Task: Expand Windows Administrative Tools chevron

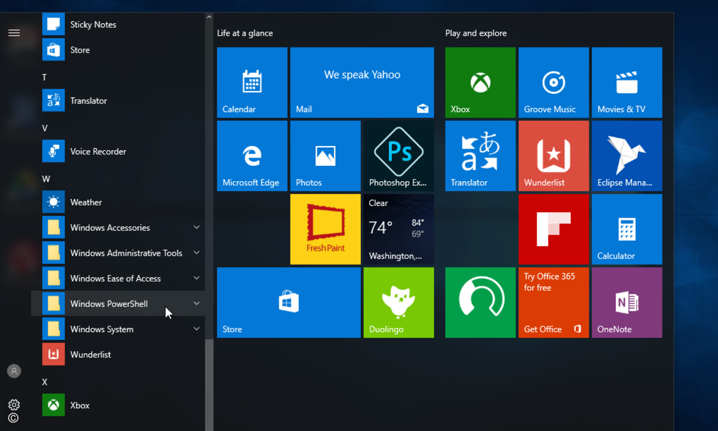Action: point(196,253)
